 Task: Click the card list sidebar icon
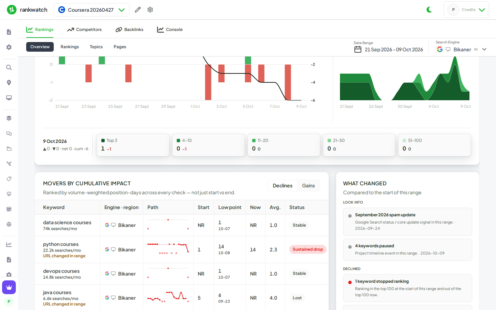(9, 209)
